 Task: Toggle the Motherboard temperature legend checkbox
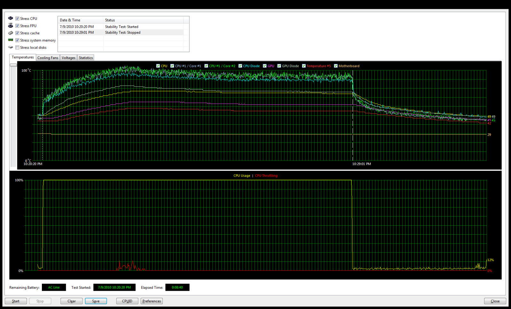click(336, 66)
